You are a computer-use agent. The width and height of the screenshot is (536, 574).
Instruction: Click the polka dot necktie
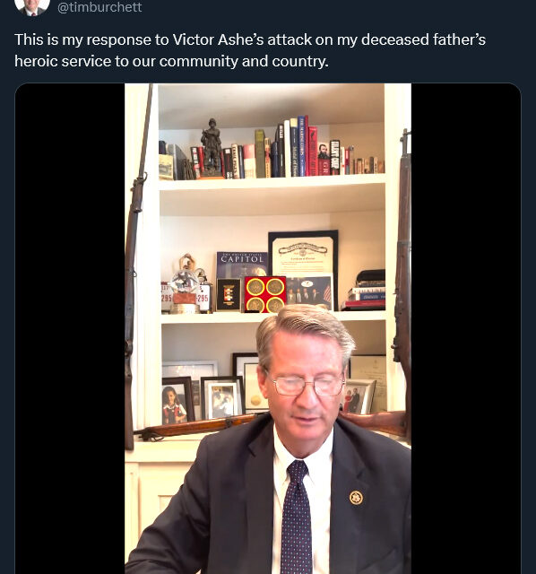[x=297, y=517]
